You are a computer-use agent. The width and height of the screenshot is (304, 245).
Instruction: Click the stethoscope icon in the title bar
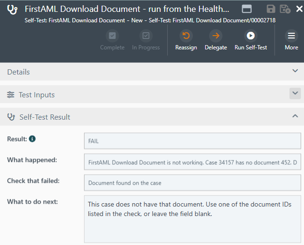coord(12,9)
